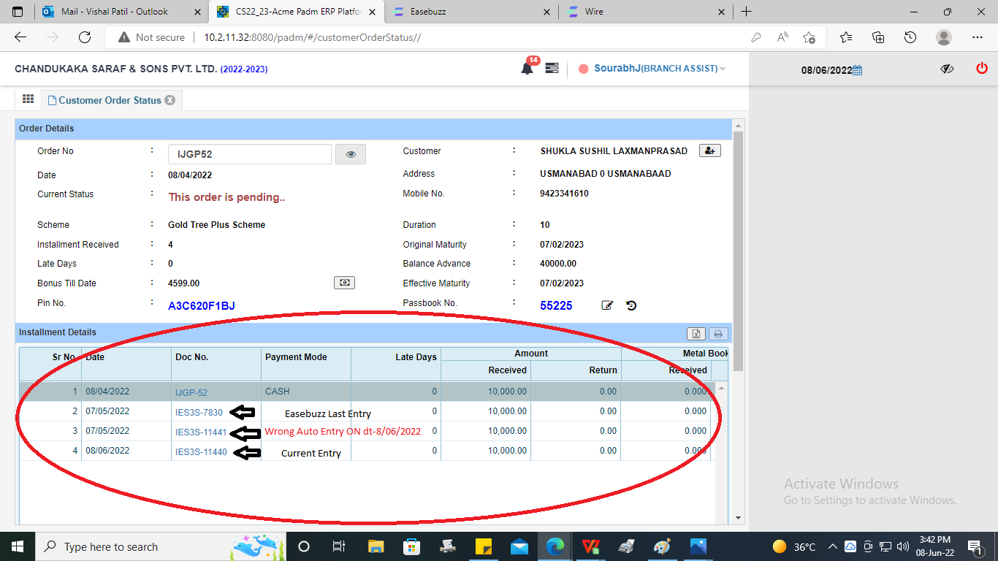This screenshot has height=561, width=998.
Task: Click the browser refresh button
Action: point(85,37)
